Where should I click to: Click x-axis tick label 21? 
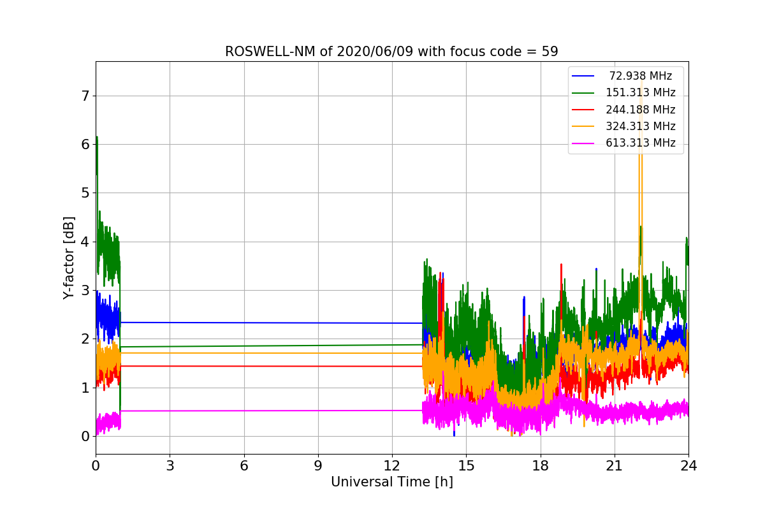coord(614,466)
